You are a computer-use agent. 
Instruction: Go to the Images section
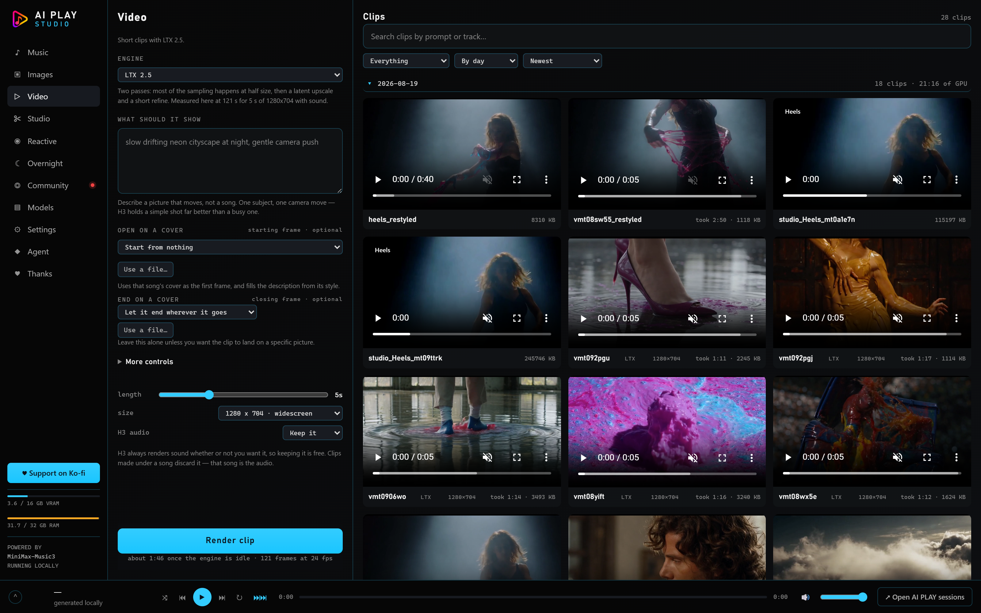pos(54,74)
